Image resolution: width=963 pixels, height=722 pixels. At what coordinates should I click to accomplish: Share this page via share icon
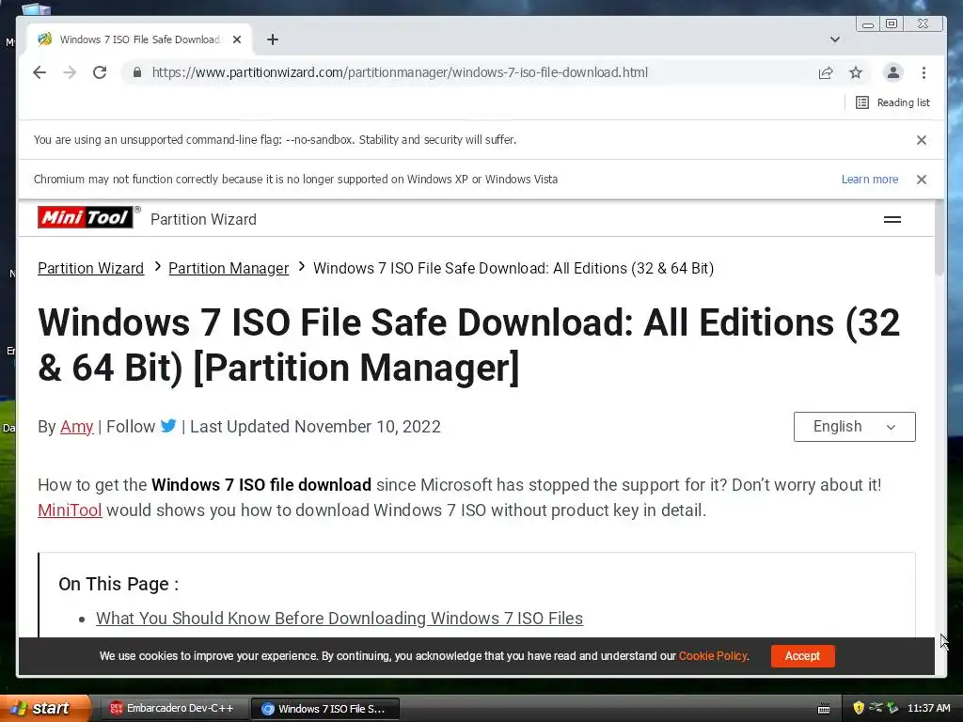(x=826, y=73)
